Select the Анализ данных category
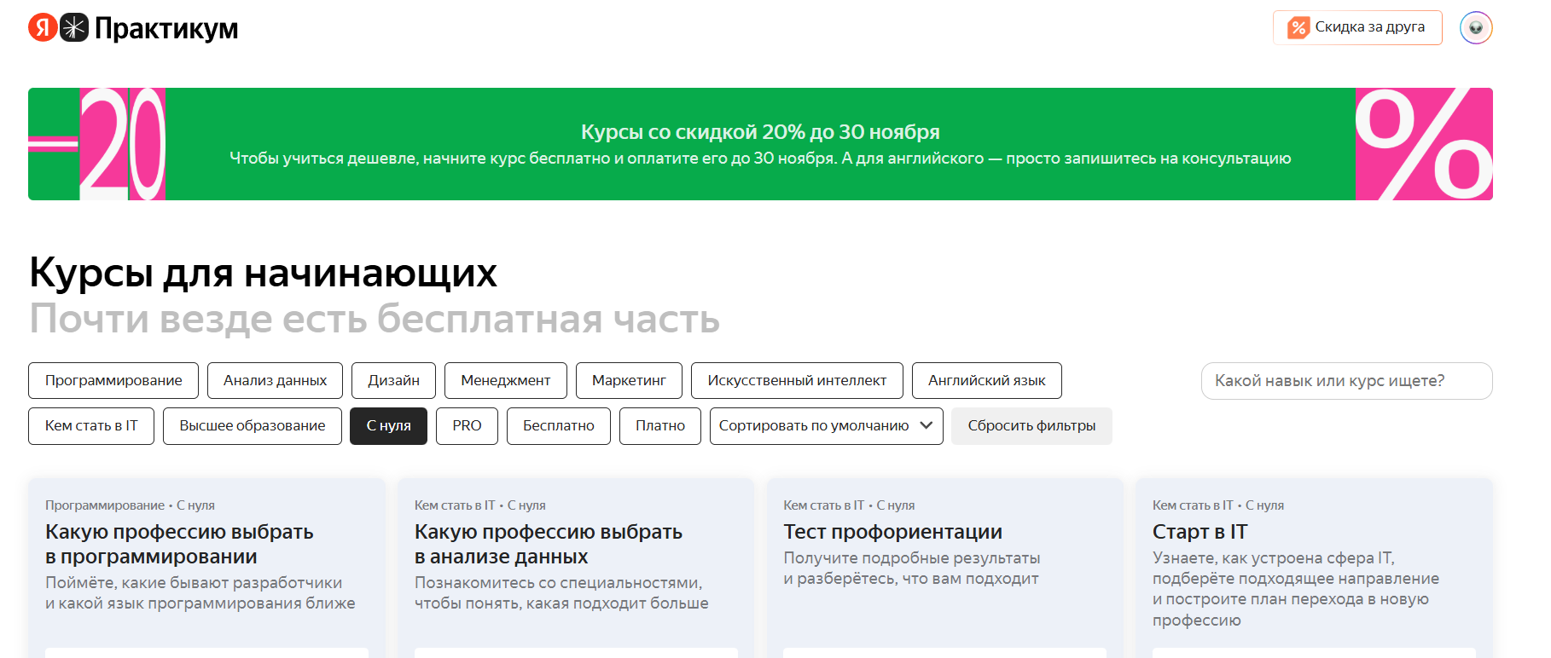Image resolution: width=1551 pixels, height=658 pixels. tap(275, 380)
